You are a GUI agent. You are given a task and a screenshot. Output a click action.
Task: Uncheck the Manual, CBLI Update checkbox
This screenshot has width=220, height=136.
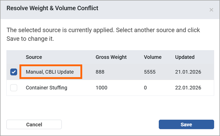tap(14, 72)
